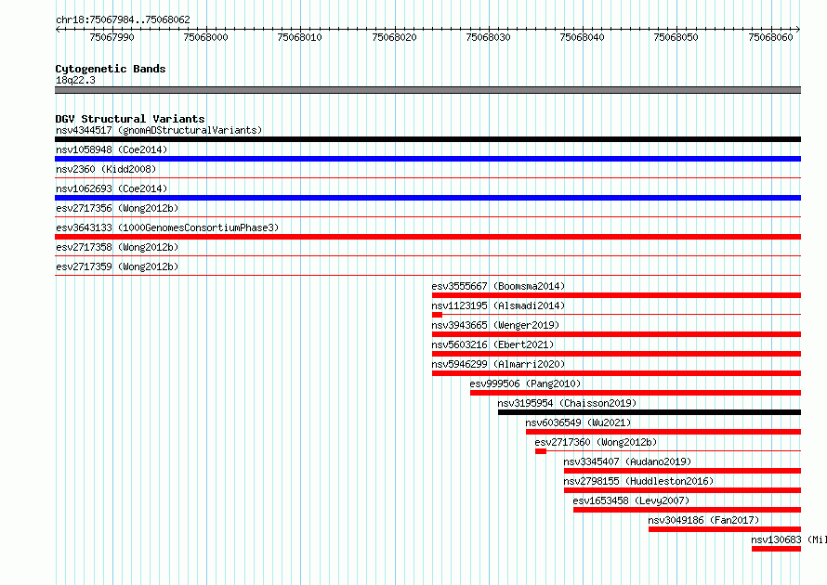Select the red nsv3345407 Audano2019 bar
The height and width of the screenshot is (585, 827).
682,471
